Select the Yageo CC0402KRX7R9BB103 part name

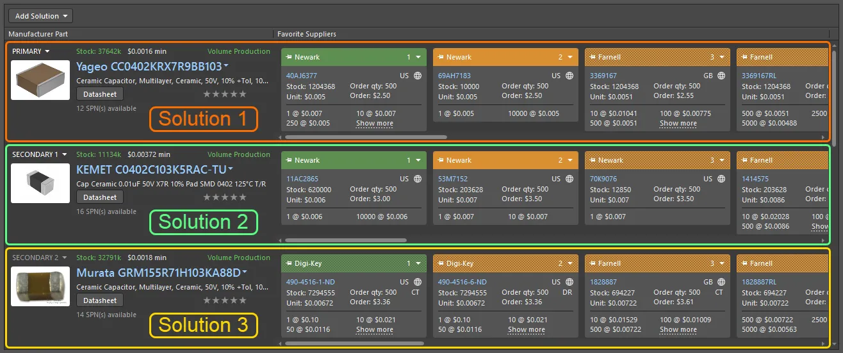[149, 67]
